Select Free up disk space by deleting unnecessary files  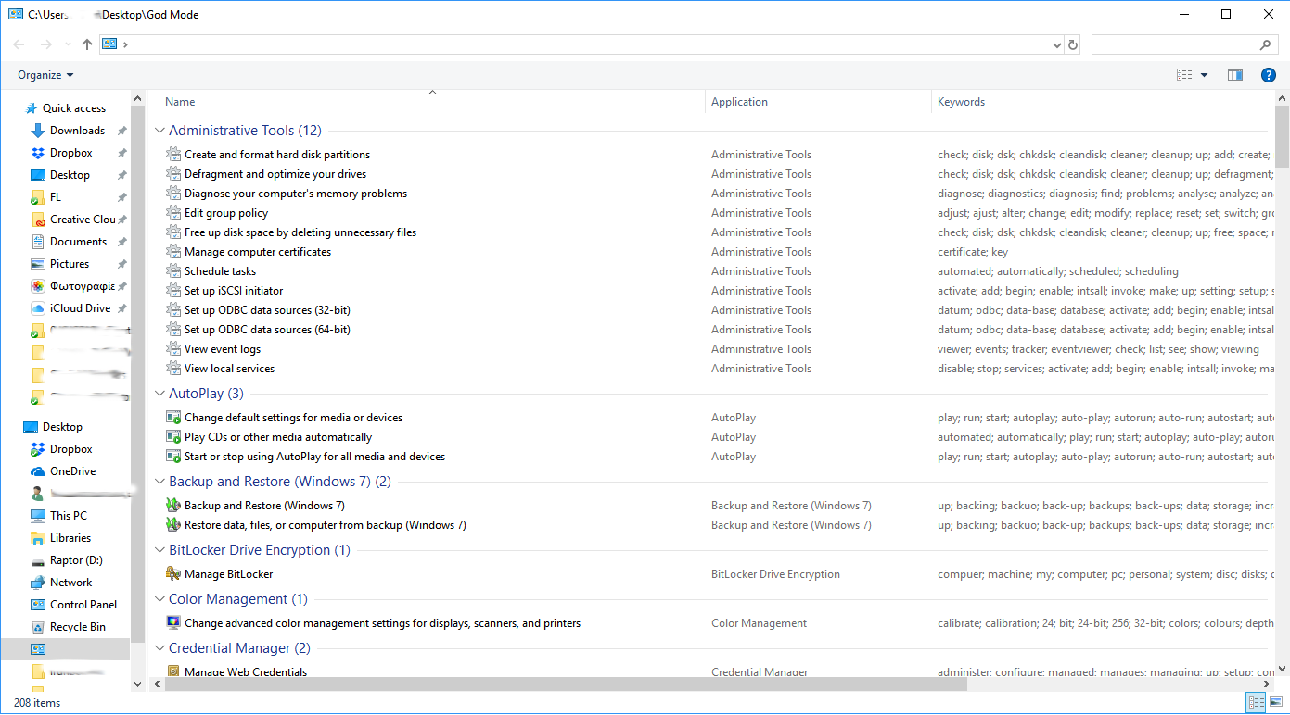tap(300, 232)
